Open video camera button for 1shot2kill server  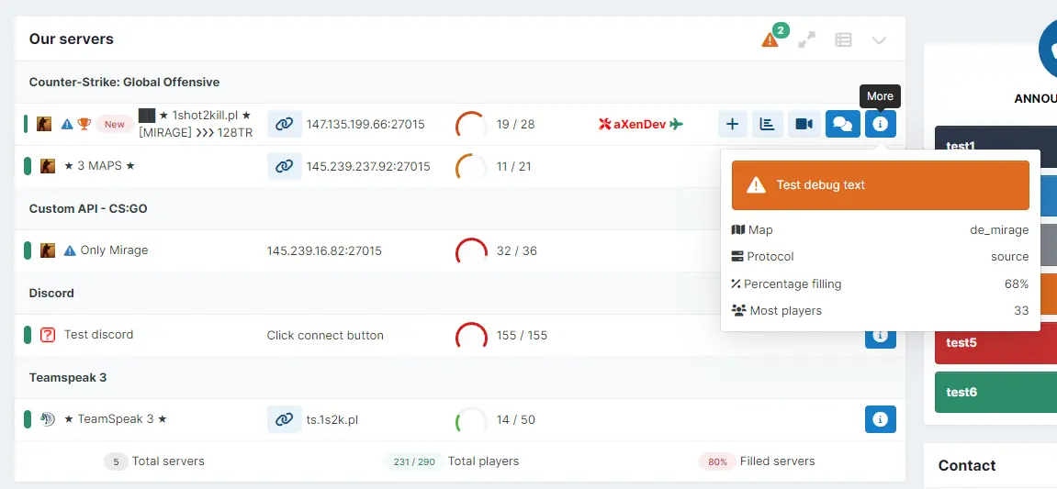[804, 124]
